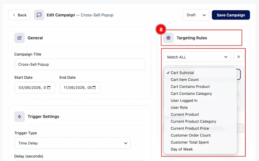Viewport: 259px width, 161px height.
Task: Select Cart Contains Category option
Action: [200, 94]
